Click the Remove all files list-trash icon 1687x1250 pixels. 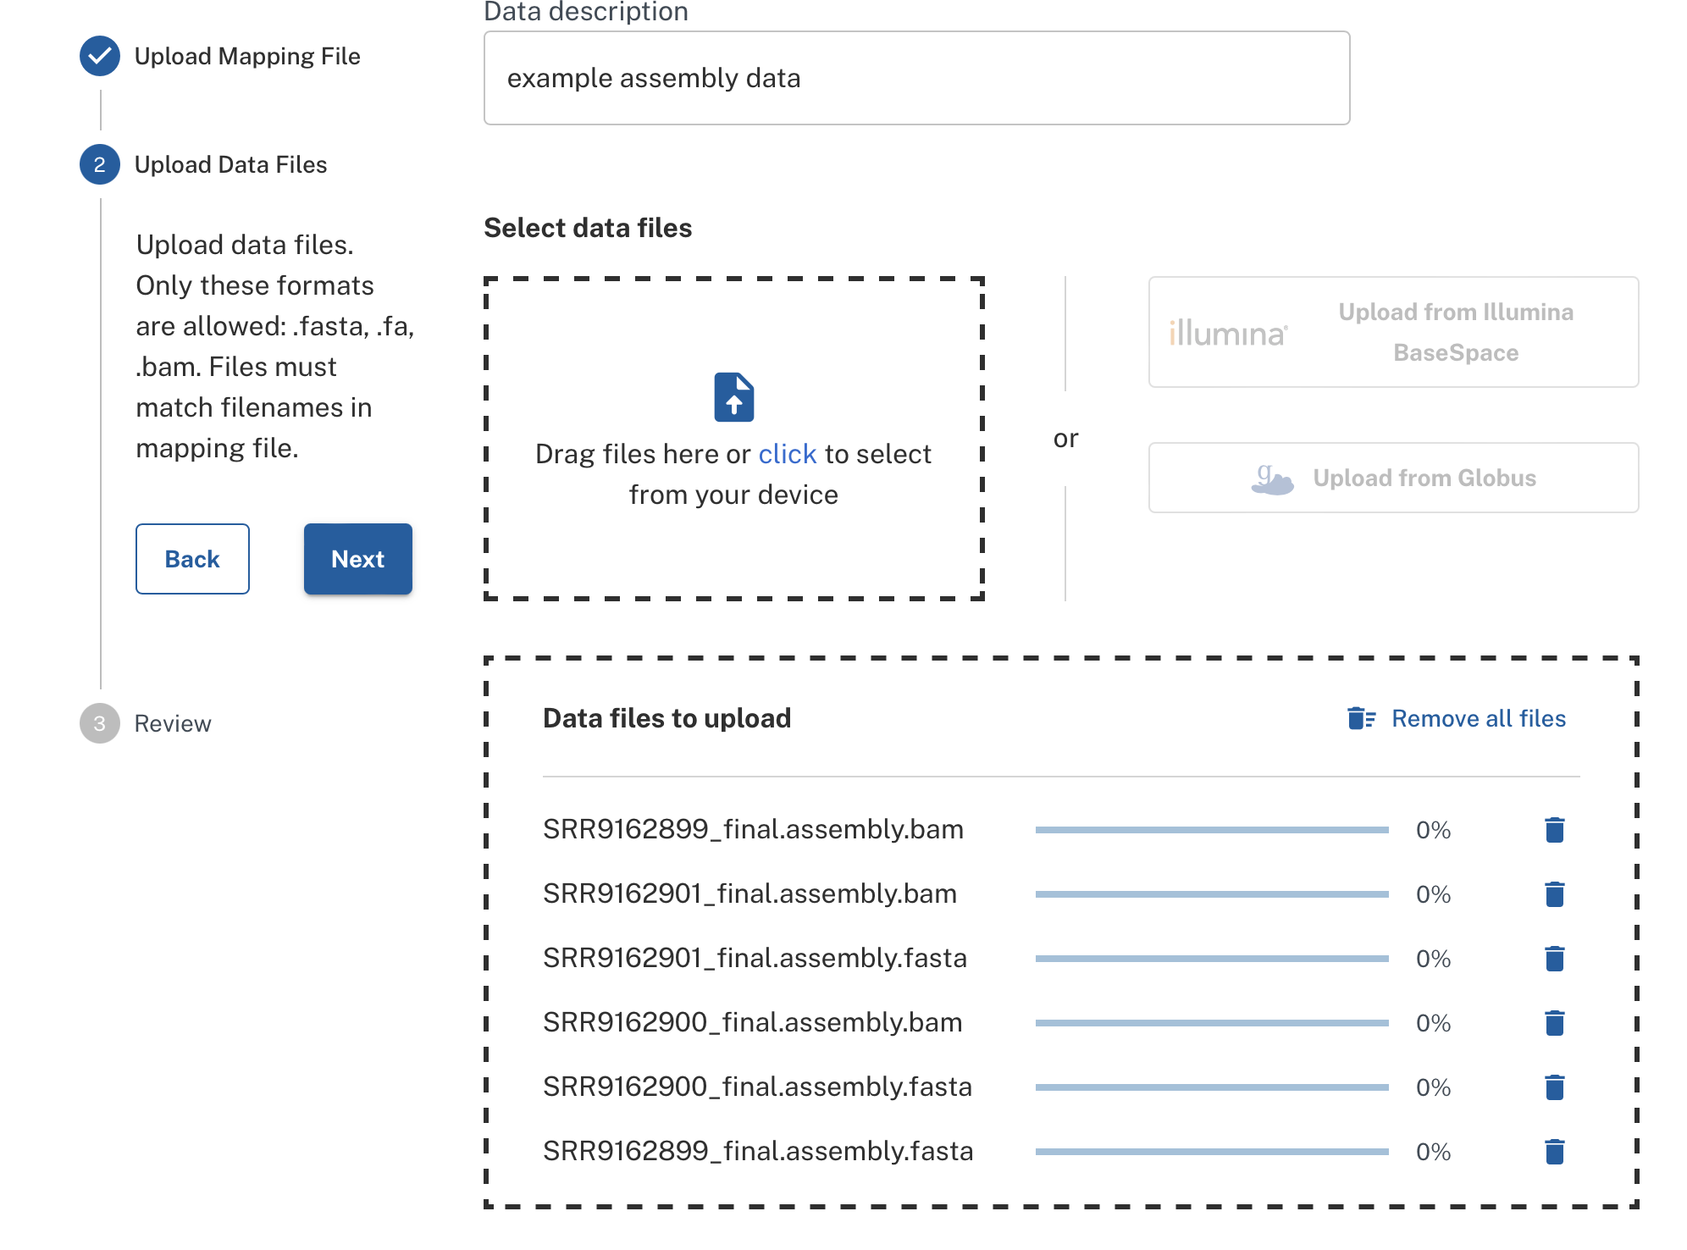pos(1361,718)
